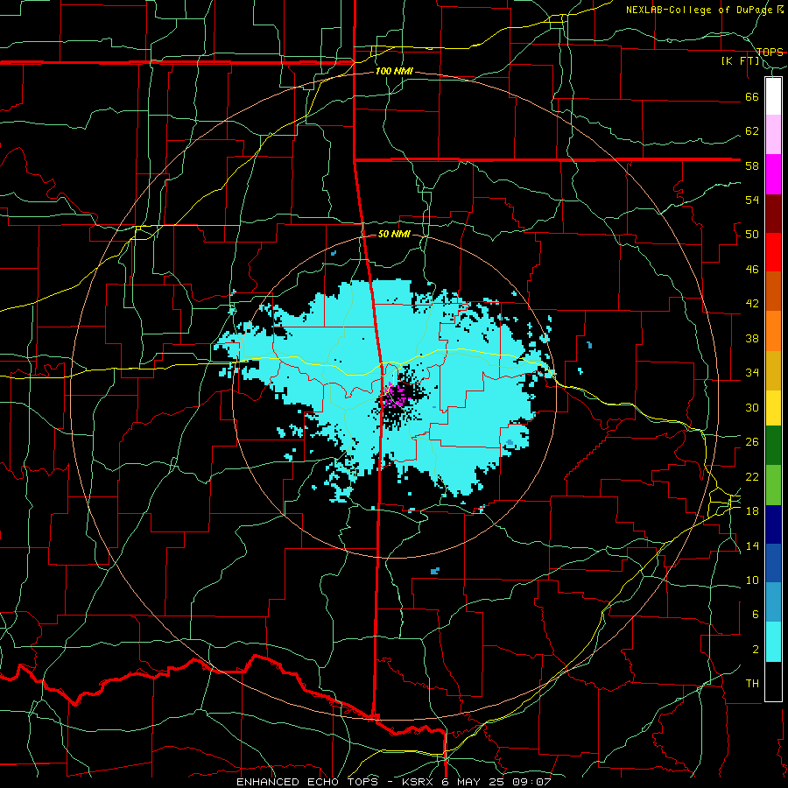Click the '50 NMI' range ring label
The image size is (788, 788).
(394, 234)
